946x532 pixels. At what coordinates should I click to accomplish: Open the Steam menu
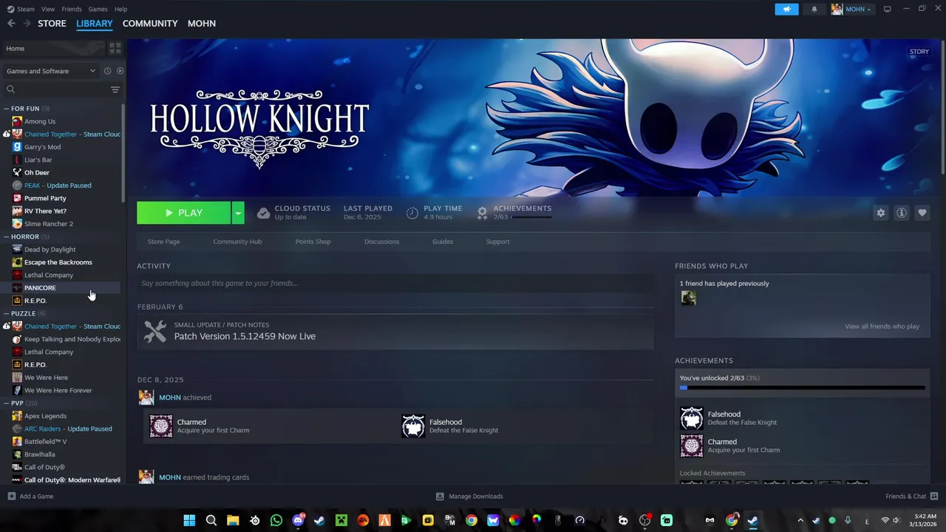coord(21,9)
